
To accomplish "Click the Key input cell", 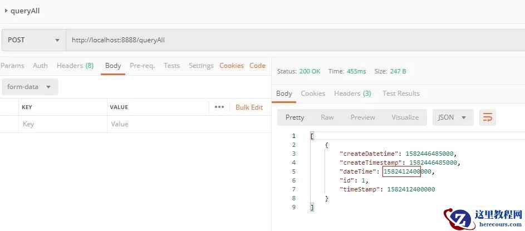I will pos(61,124).
